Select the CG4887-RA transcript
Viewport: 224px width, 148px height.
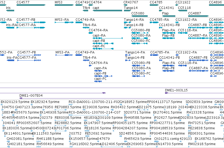coord(198,38)
